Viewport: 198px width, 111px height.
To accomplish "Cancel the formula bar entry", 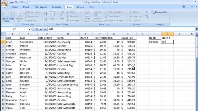I will tap(37, 29).
